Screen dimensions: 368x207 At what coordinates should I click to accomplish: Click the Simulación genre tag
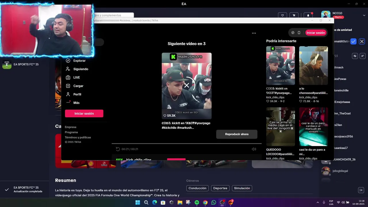pos(242,188)
